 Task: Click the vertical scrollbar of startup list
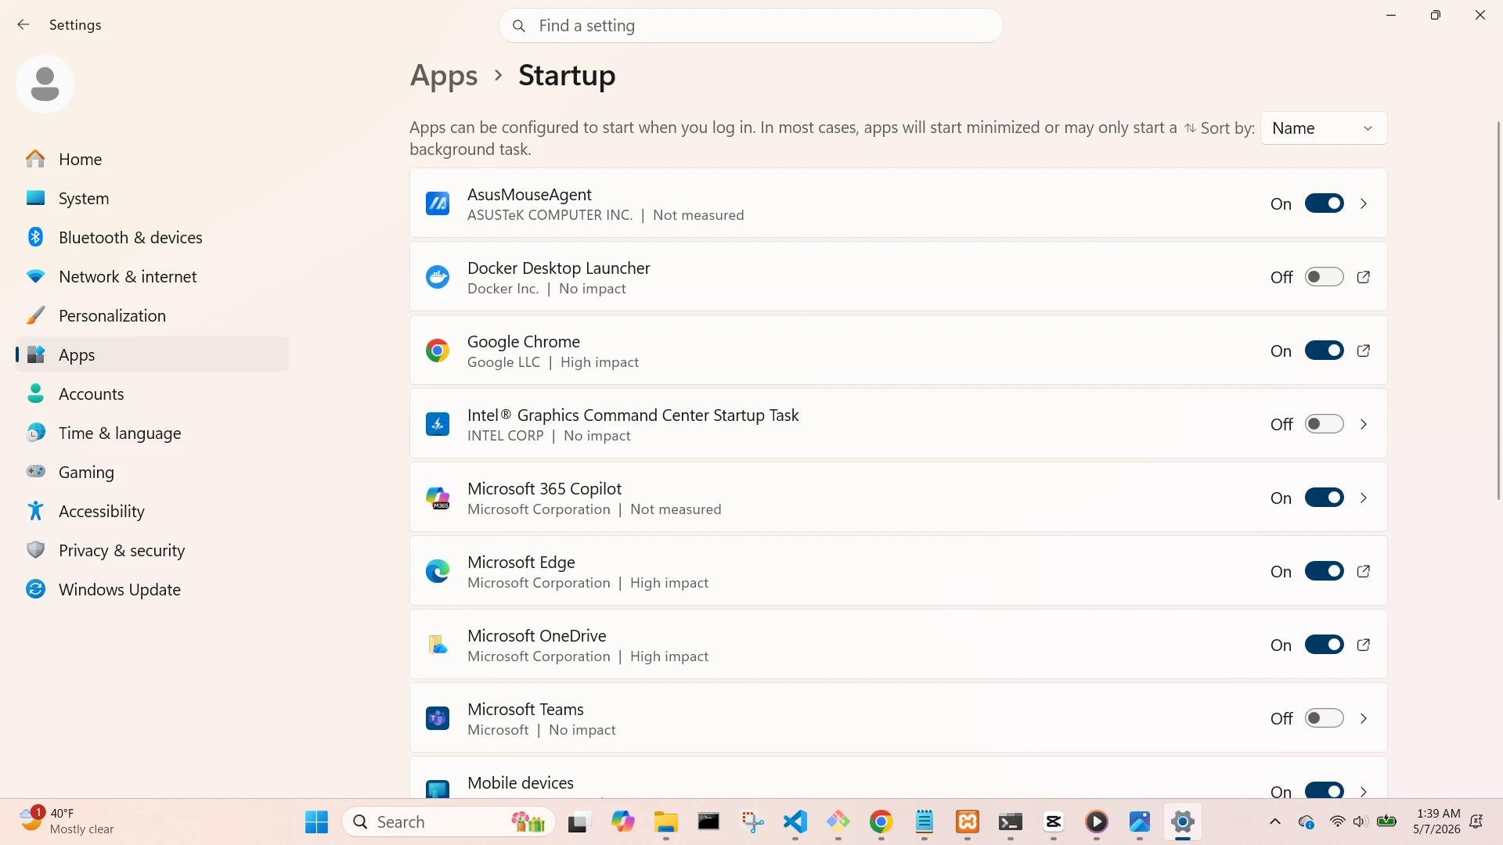[x=1498, y=311]
